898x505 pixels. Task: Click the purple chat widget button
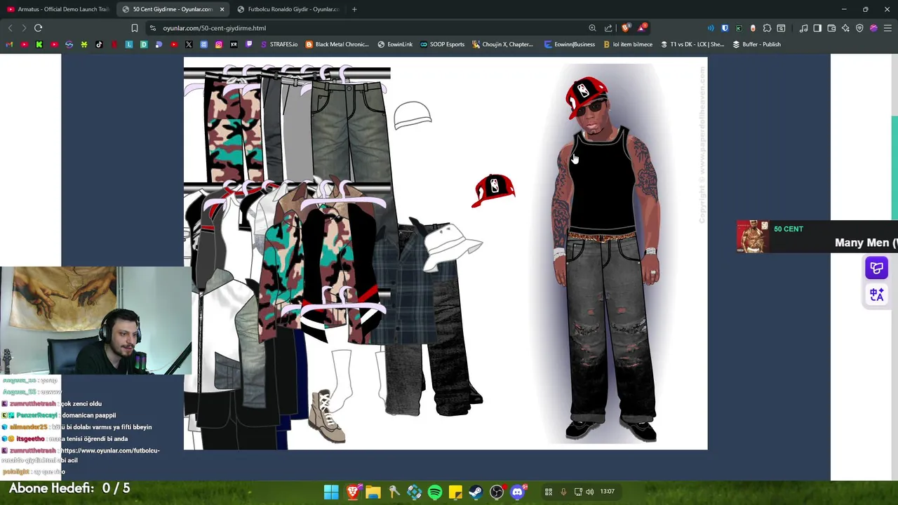(x=876, y=268)
